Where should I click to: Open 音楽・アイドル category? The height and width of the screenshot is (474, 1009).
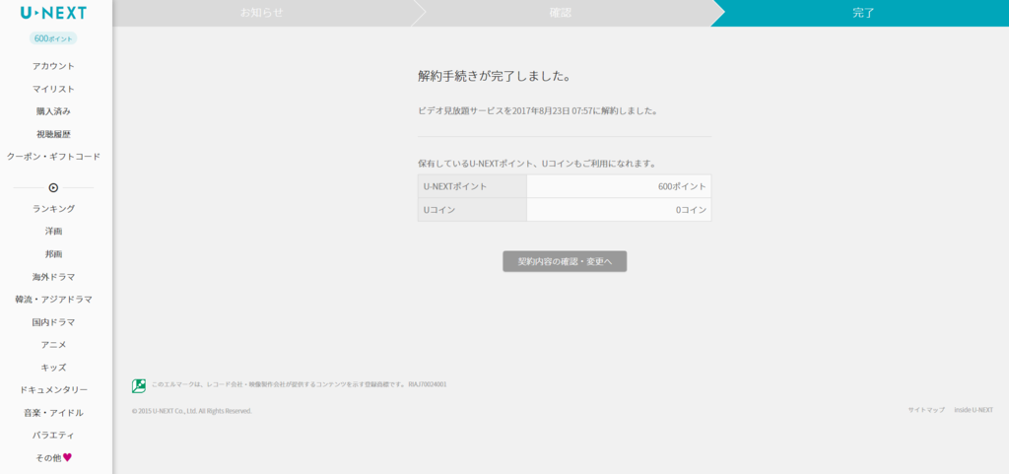53,413
